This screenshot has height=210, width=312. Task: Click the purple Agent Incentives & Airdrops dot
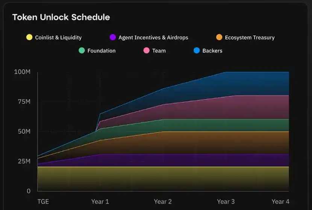(x=112, y=37)
